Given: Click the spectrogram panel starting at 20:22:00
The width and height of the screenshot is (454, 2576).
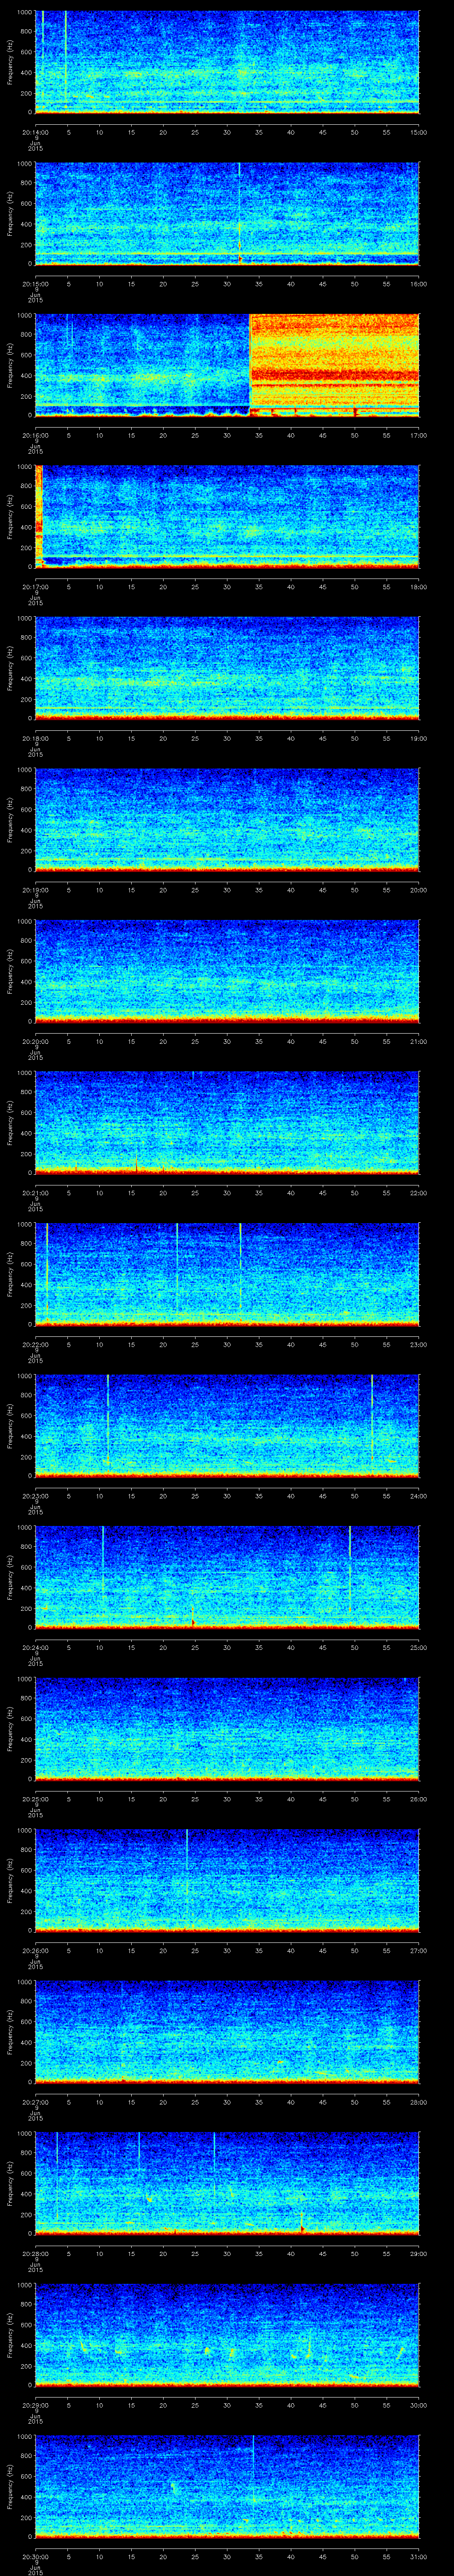Looking at the screenshot, I should pos(227,1274).
